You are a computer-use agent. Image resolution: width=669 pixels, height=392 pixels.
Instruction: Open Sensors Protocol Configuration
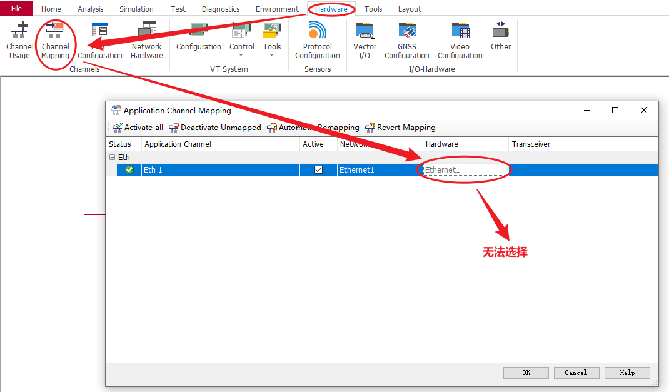(x=318, y=40)
